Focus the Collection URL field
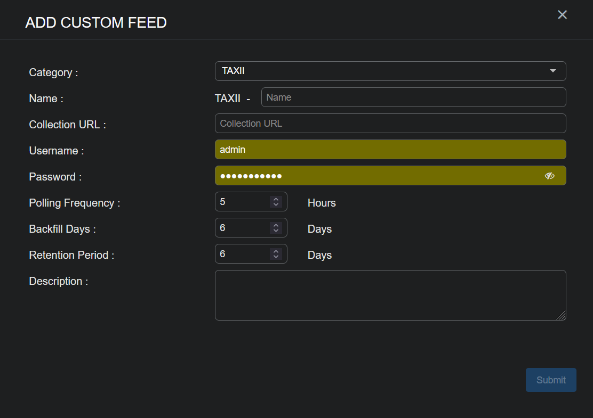This screenshot has width=593, height=418. point(390,124)
